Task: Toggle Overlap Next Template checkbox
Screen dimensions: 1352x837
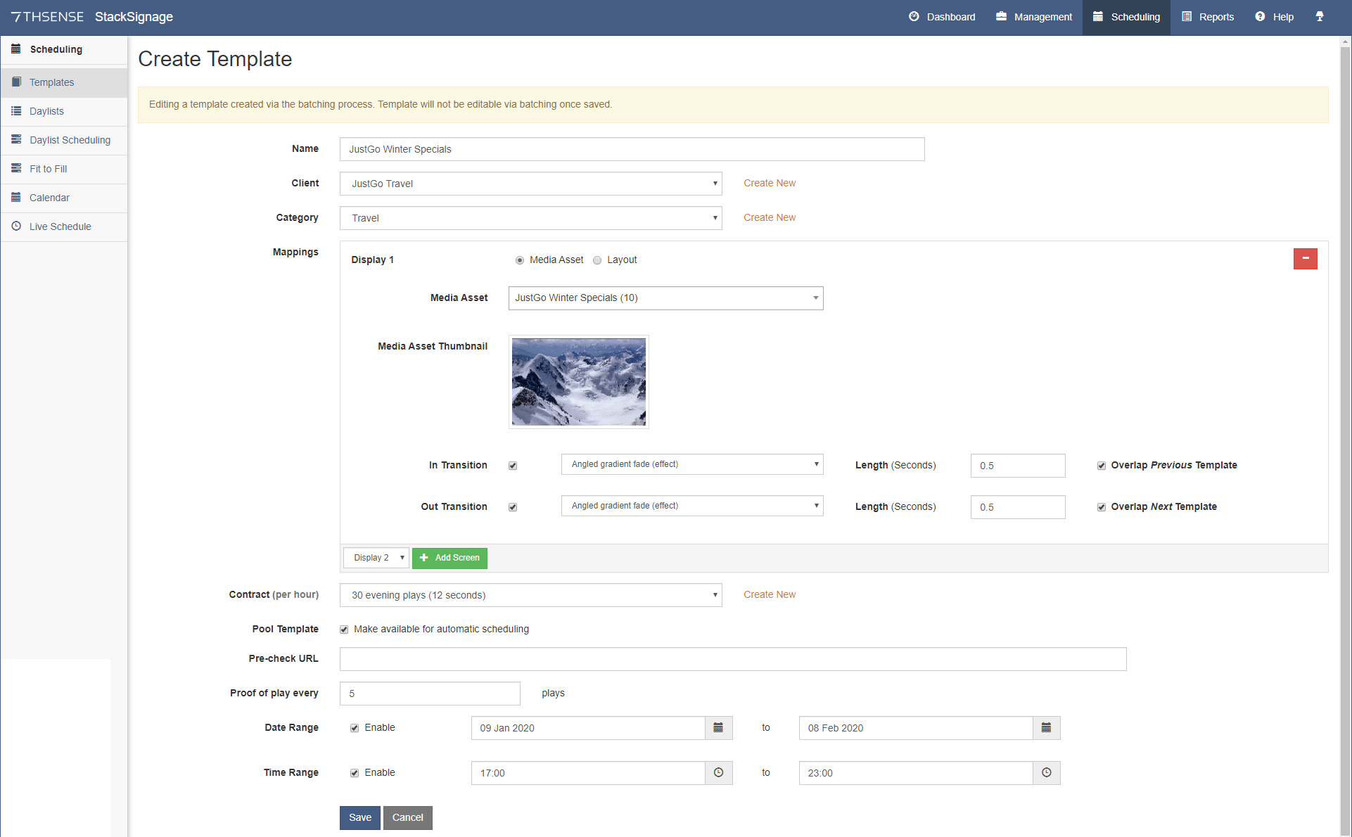Action: click(x=1102, y=507)
